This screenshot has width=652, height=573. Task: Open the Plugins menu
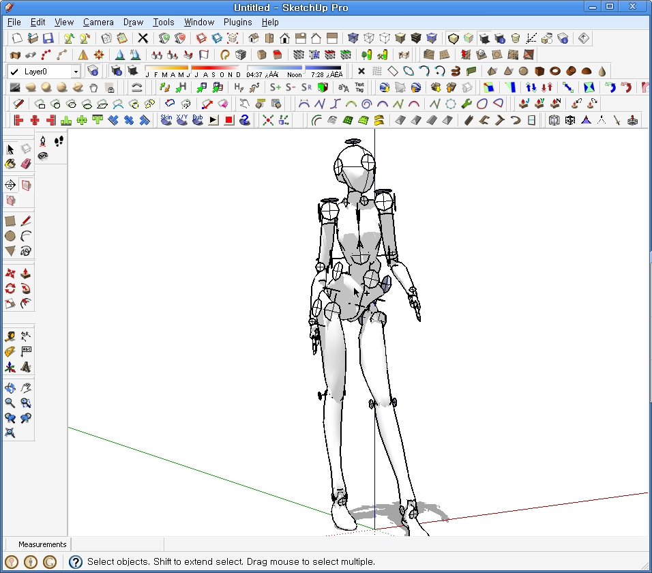(x=237, y=22)
